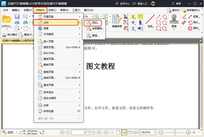Select the underline text T tool
The width and height of the screenshot is (204, 137).
coord(133,28)
